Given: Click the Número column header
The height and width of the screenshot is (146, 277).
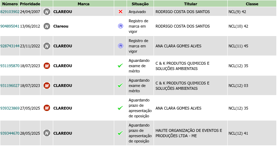Looking at the screenshot, I should [x=10, y=4].
